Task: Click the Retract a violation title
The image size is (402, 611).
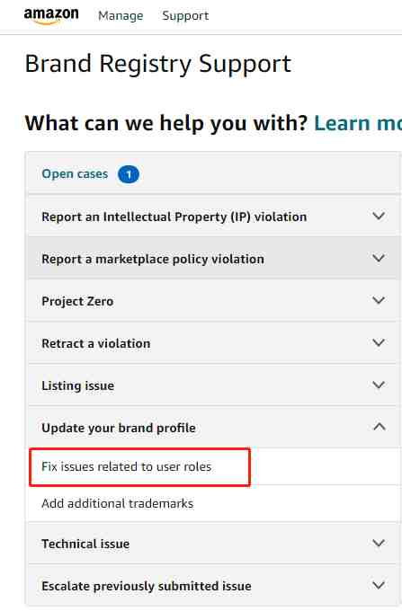Action: 96,343
